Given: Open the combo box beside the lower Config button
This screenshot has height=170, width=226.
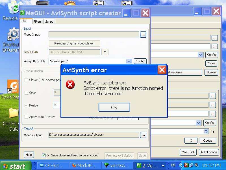Looking at the screenshot, I should (x=199, y=123).
